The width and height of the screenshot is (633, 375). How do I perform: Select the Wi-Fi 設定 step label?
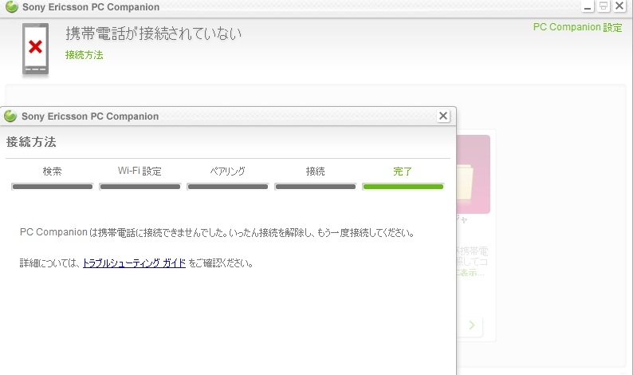coord(140,171)
